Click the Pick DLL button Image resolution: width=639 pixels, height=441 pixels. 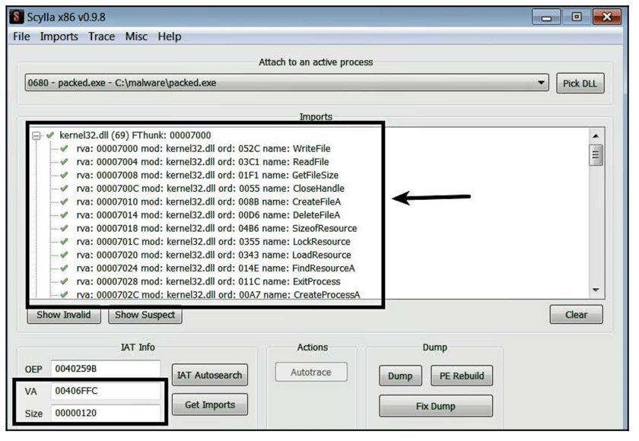pos(580,84)
